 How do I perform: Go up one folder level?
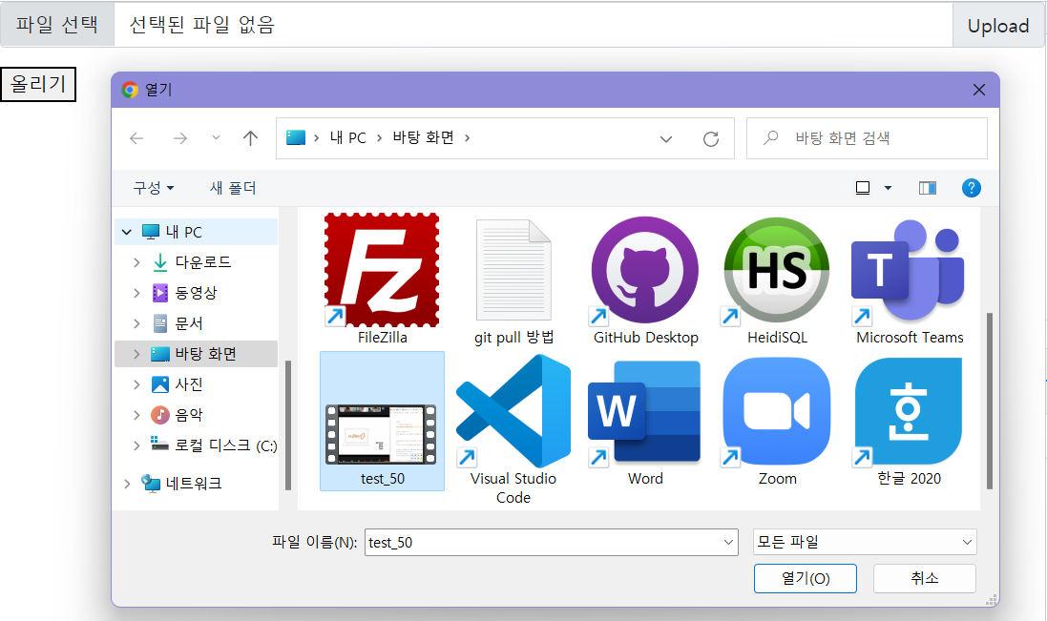tap(250, 138)
